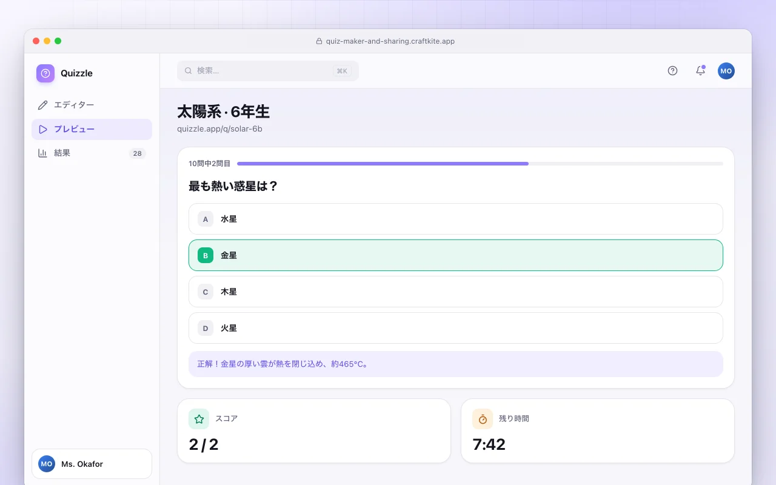Click the pencil icon beside エディター
Image resolution: width=776 pixels, height=485 pixels.
point(42,105)
